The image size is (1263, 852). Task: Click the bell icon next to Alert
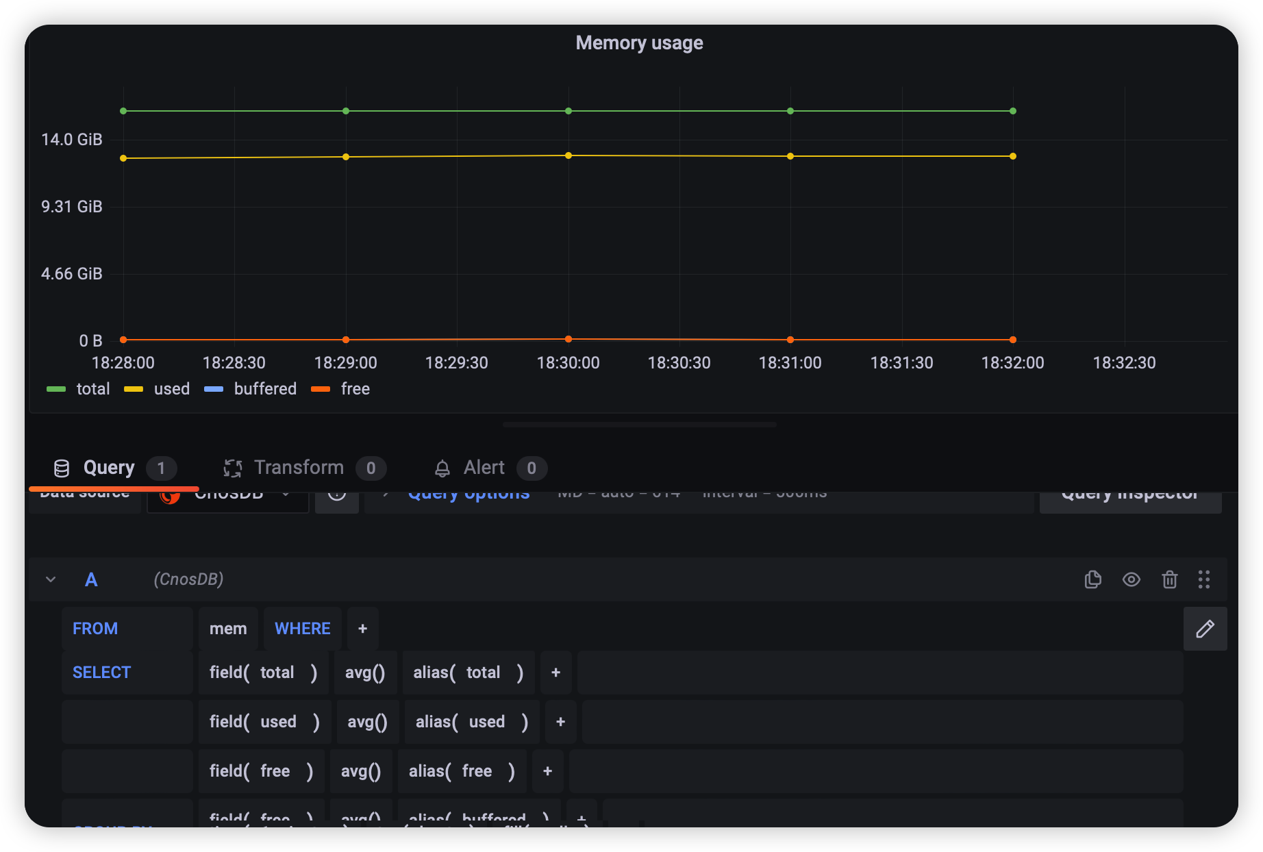coord(442,468)
